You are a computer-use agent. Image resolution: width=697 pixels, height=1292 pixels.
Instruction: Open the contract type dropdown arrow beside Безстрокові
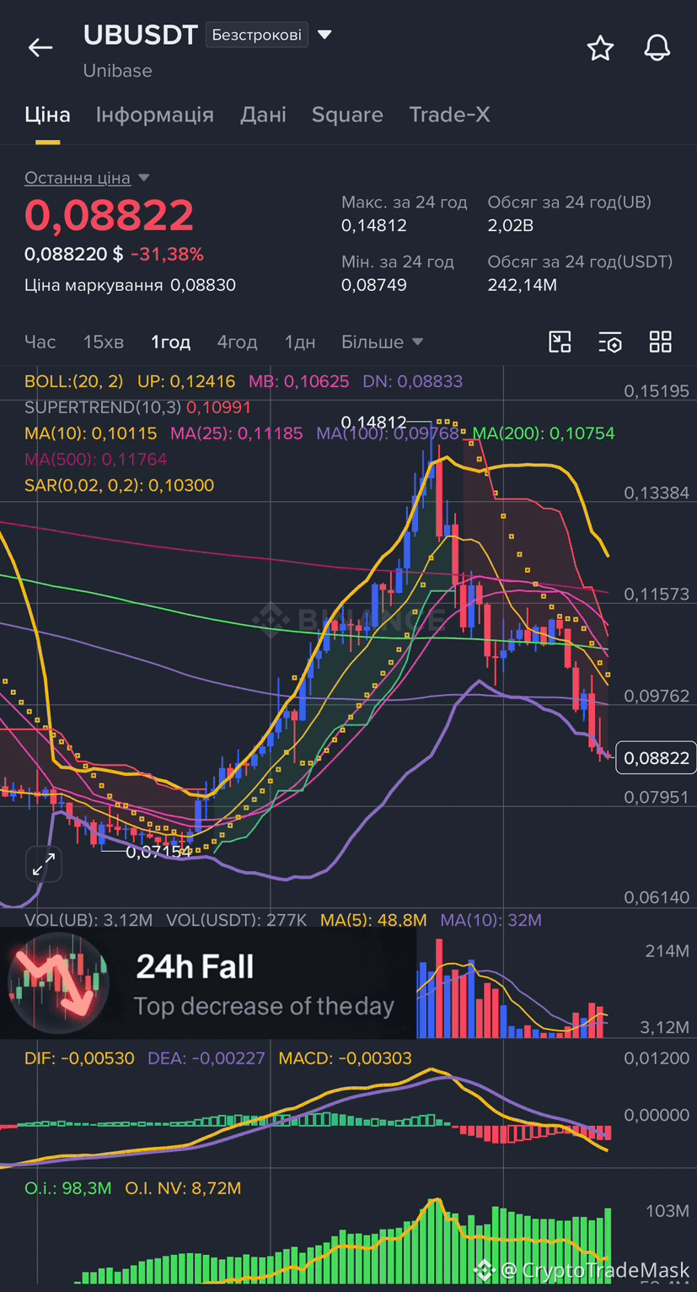(x=324, y=35)
